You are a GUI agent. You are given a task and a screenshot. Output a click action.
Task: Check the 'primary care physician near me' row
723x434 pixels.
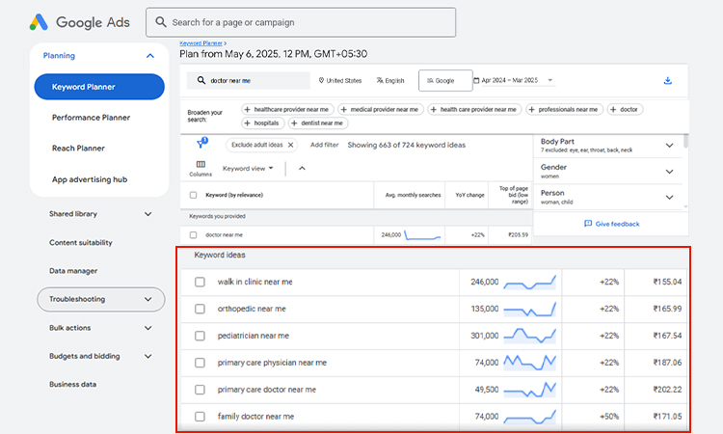click(200, 363)
